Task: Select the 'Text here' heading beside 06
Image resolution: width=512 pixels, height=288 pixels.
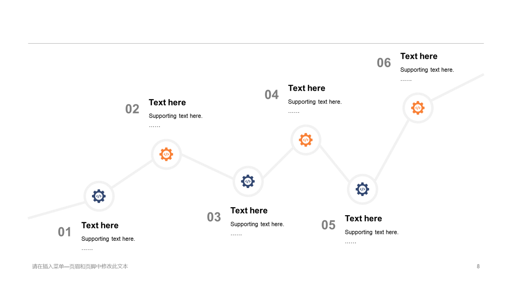Action: [x=419, y=56]
